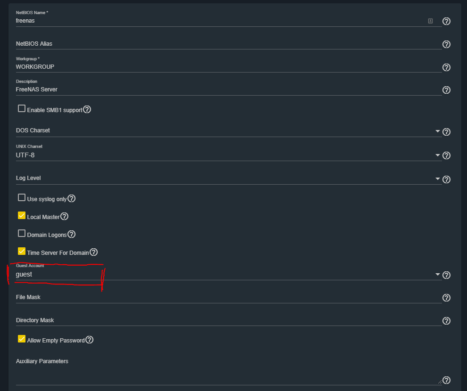The image size is (467, 391).
Task: Uncheck the Local Master checkbox
Action: 22,216
